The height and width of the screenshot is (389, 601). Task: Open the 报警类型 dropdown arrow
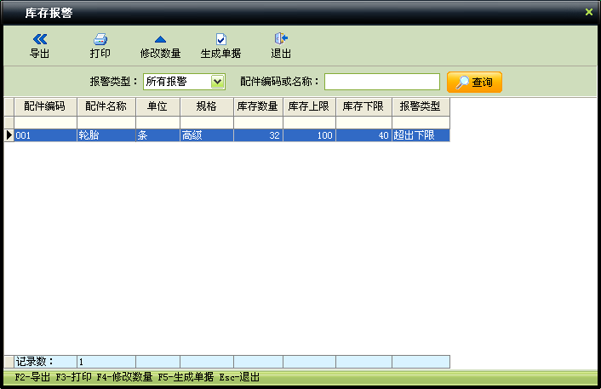(217, 82)
